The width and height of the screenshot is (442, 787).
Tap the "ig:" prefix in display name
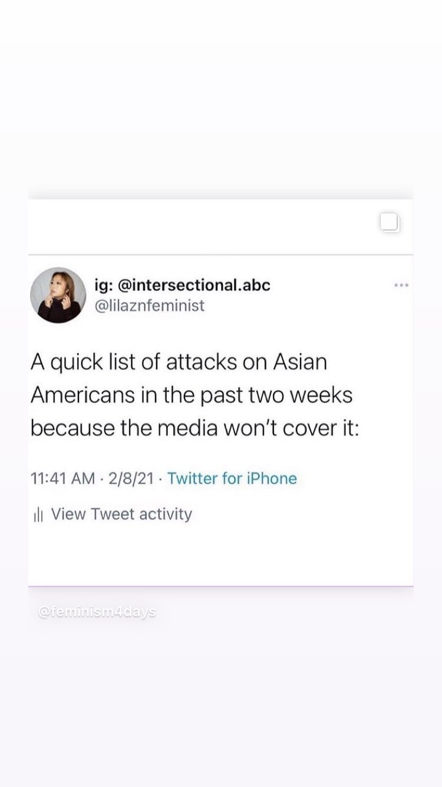104,286
